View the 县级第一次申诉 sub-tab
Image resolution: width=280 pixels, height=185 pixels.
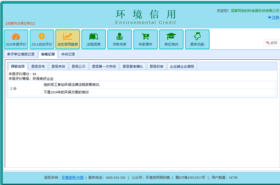(x=104, y=66)
